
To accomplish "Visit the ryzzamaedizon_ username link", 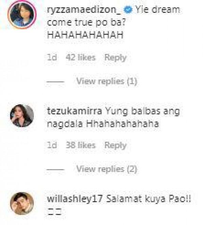I will (84, 10).
